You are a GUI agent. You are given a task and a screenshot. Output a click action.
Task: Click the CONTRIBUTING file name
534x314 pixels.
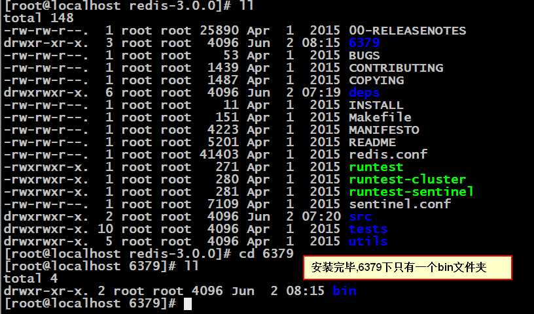396,68
